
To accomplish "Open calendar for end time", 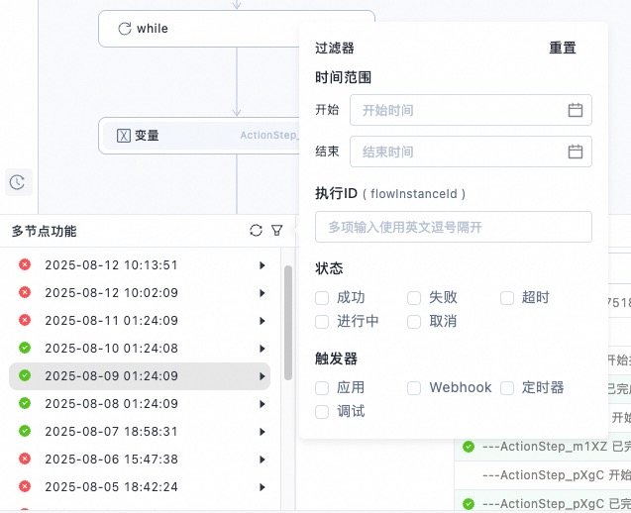I will click(576, 152).
